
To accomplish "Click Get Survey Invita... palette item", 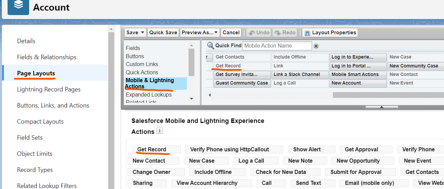I will point(243,74).
